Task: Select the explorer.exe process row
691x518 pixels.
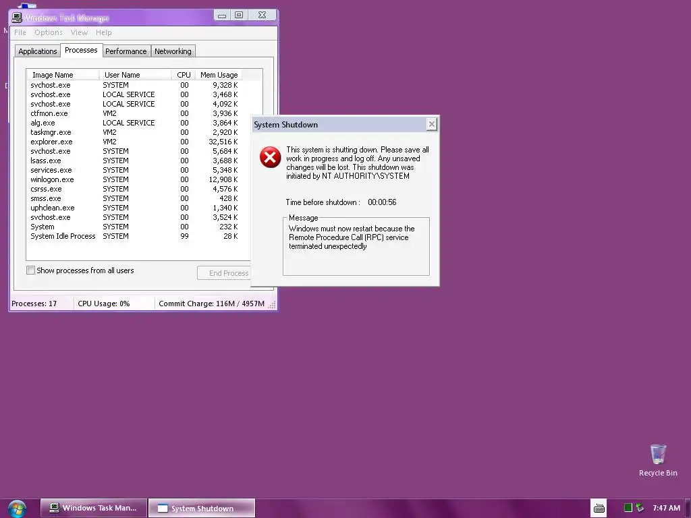Action: pyautogui.click(x=134, y=142)
